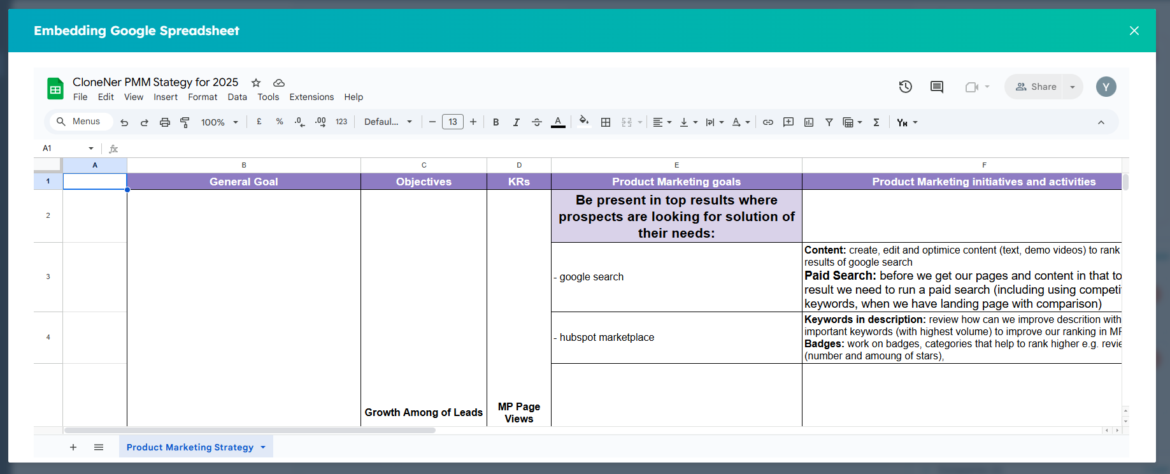
Task: Click the cell name box A1
Action: tap(68, 148)
